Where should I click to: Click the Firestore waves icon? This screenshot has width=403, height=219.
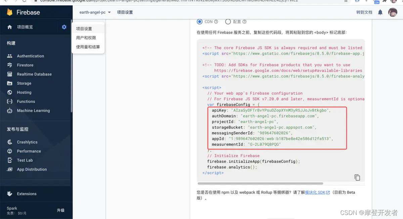point(10,65)
